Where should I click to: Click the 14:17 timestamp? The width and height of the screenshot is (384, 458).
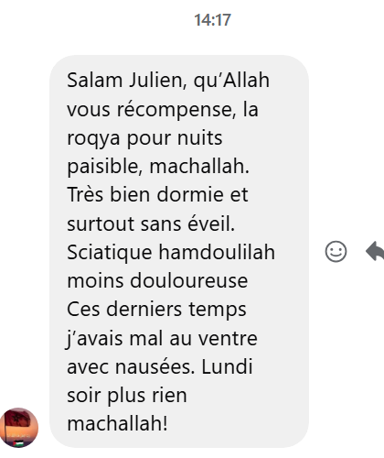point(212,20)
